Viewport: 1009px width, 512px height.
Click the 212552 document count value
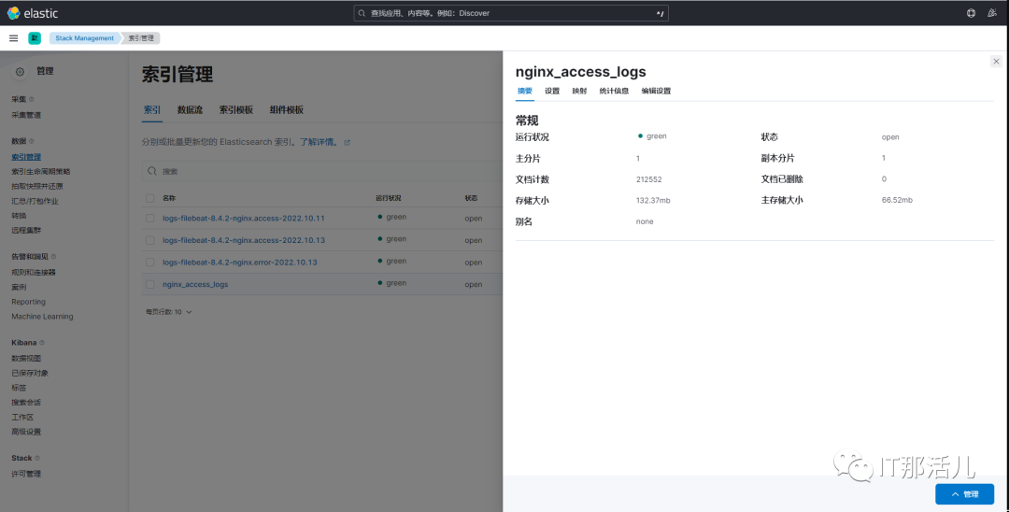[x=648, y=179]
